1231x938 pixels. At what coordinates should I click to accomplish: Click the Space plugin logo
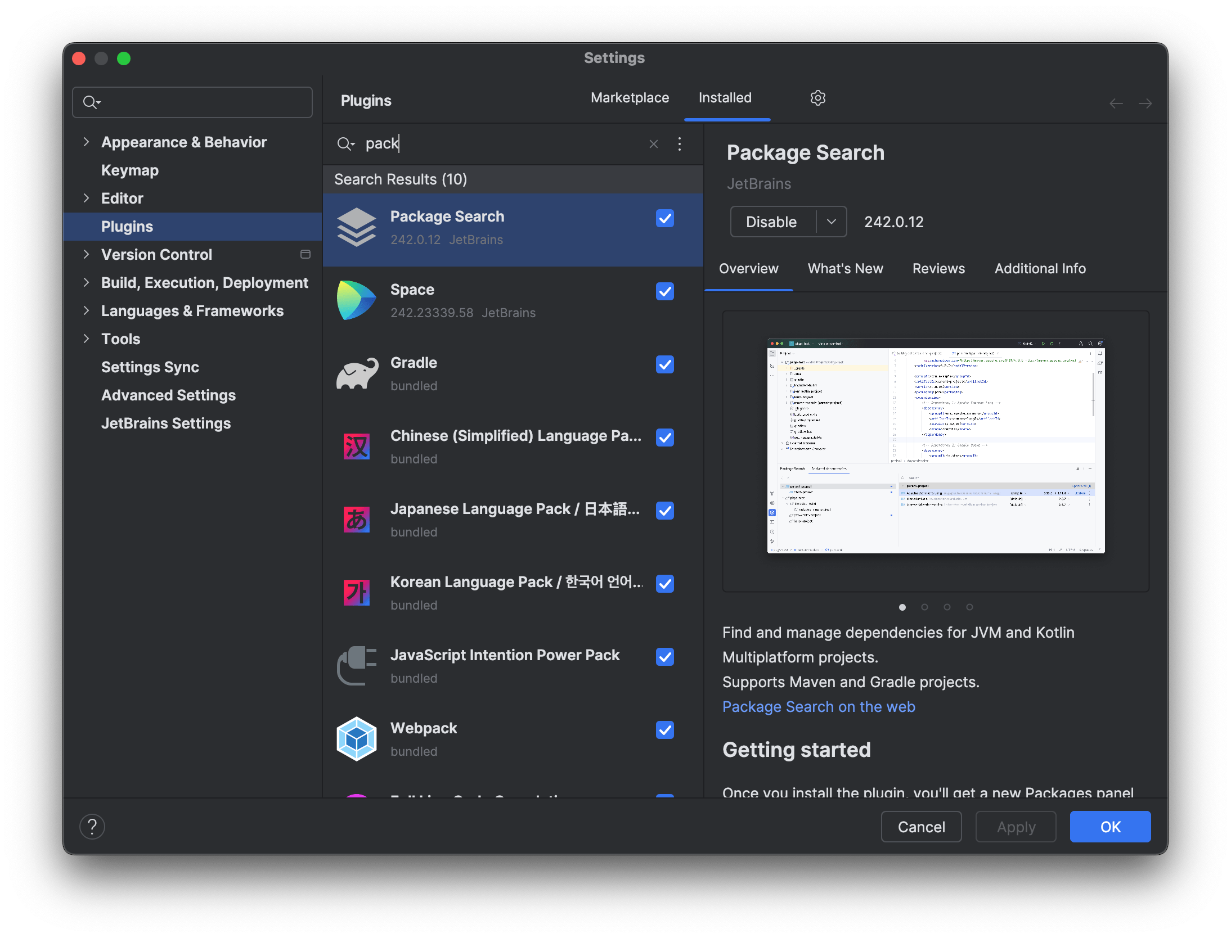coord(356,300)
